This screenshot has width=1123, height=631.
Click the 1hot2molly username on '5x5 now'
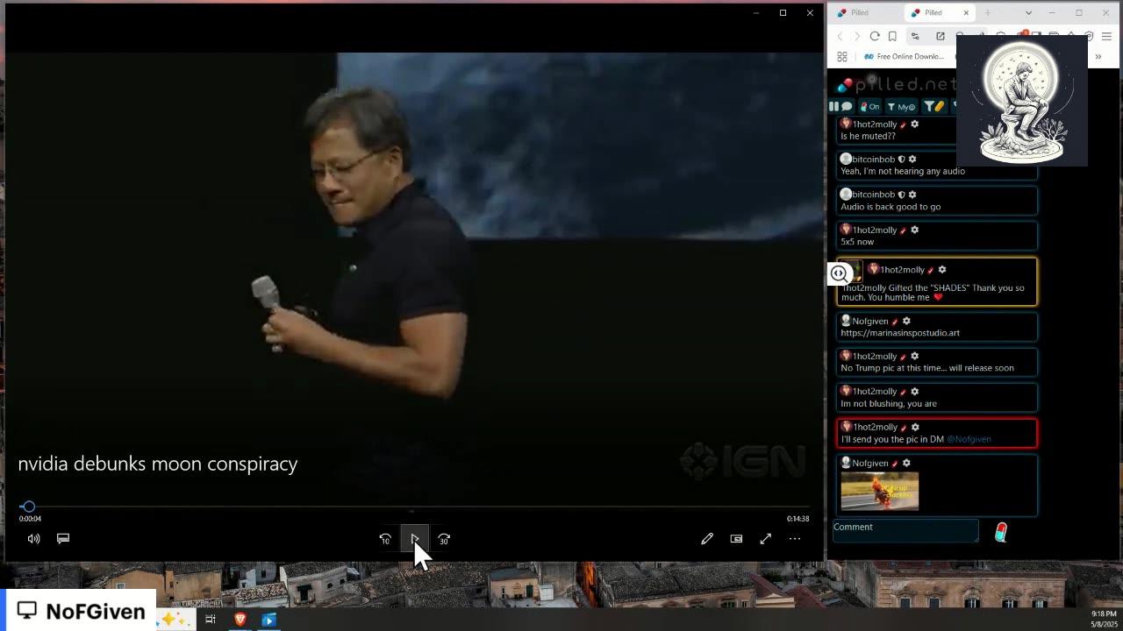pos(875,230)
